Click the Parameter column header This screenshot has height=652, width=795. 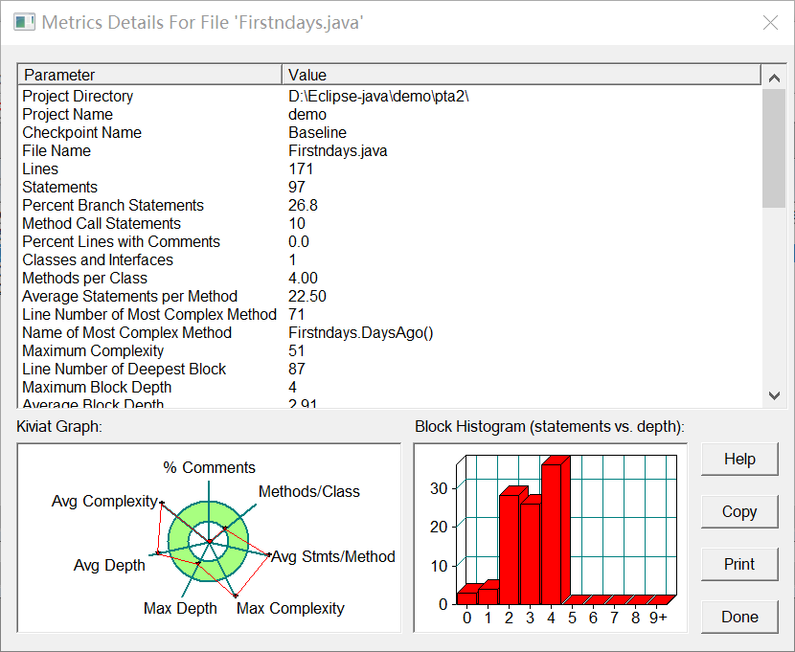150,75
